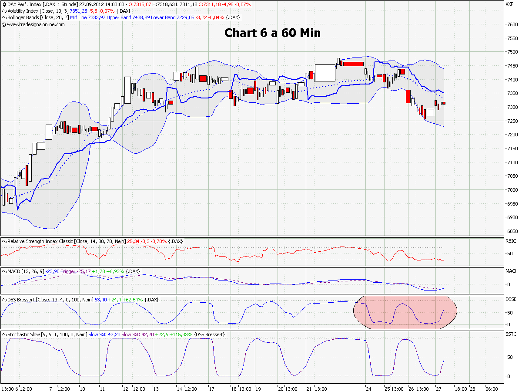Click the Volatility Index waveform icon

click(3, 11)
